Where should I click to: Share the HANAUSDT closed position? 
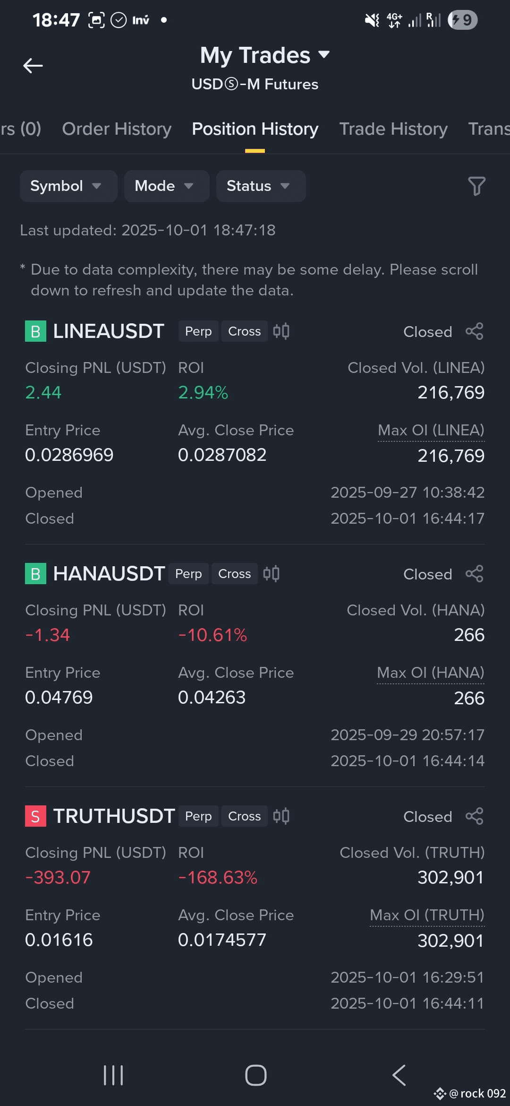pyautogui.click(x=474, y=574)
